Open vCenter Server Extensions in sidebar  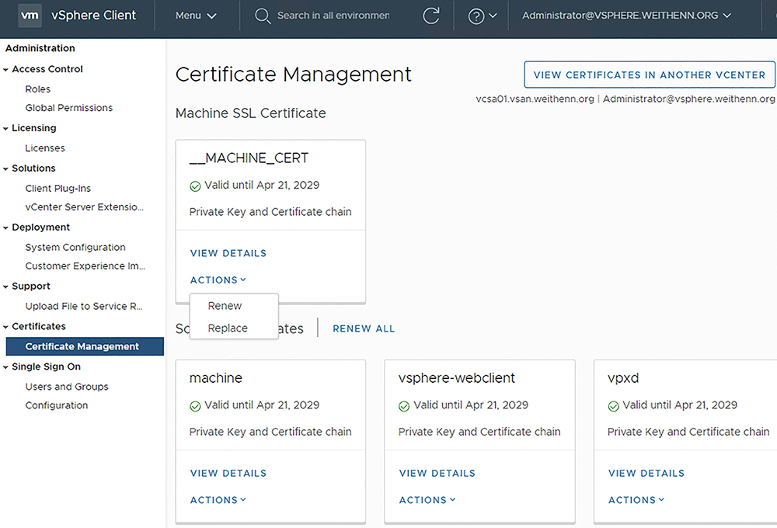pyautogui.click(x=84, y=207)
